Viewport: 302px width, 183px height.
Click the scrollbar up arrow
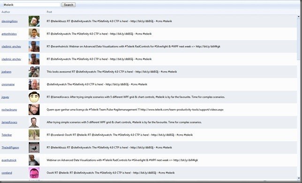click(299, 17)
